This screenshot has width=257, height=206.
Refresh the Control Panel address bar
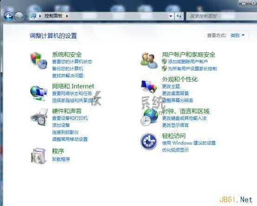[x=179, y=16]
